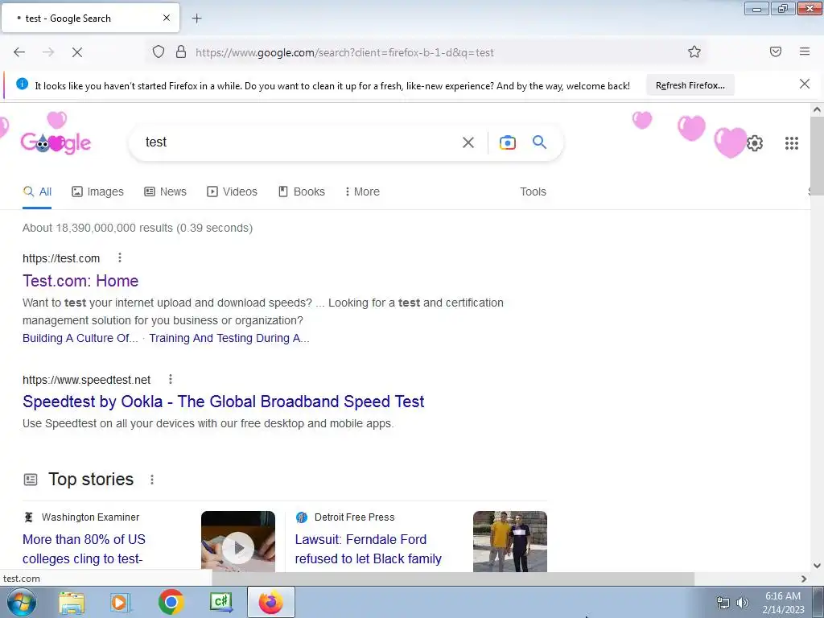The height and width of the screenshot is (618, 824).
Task: Bookmark this page with the star icon
Action: 694,52
